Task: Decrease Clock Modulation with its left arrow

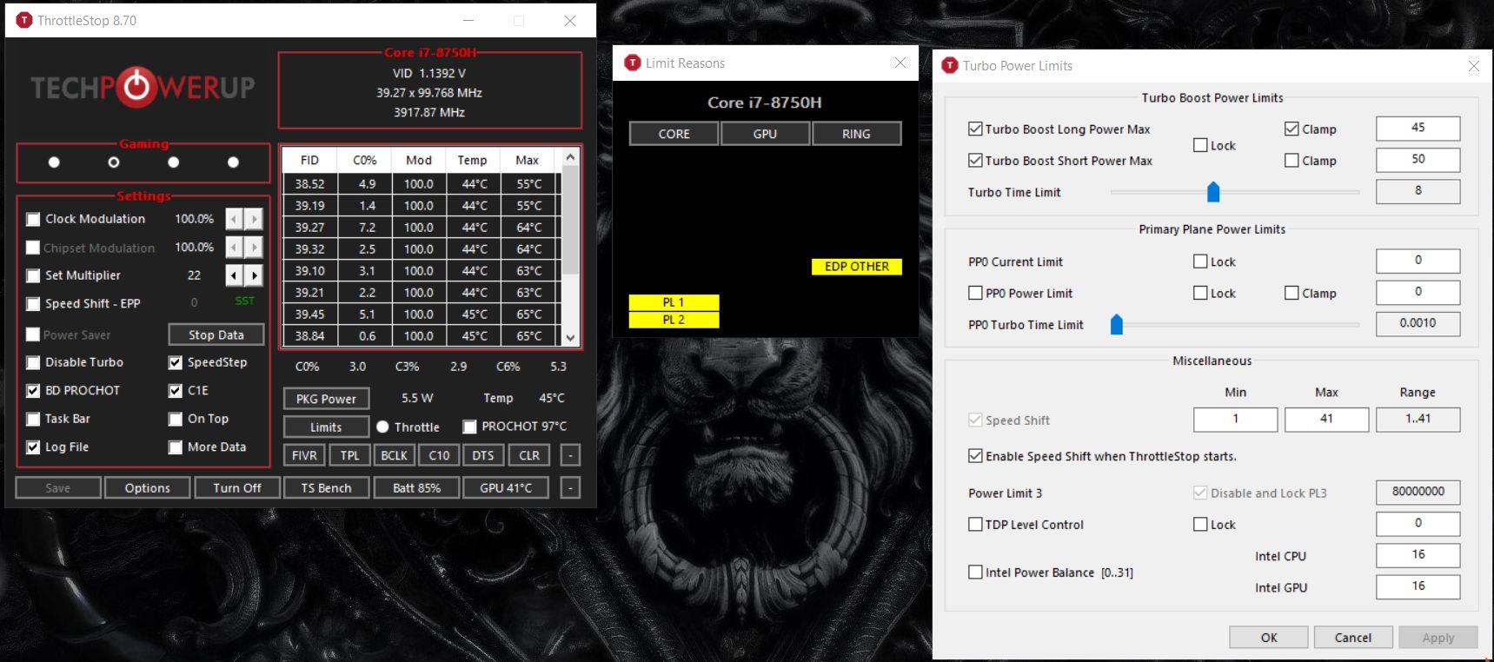Action: [x=234, y=219]
